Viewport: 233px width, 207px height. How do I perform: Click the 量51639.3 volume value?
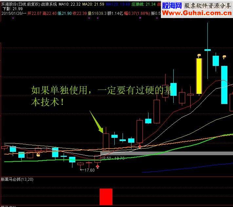pyautogui.click(x=97, y=13)
